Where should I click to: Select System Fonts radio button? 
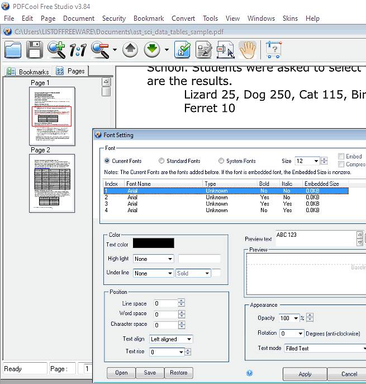click(221, 161)
